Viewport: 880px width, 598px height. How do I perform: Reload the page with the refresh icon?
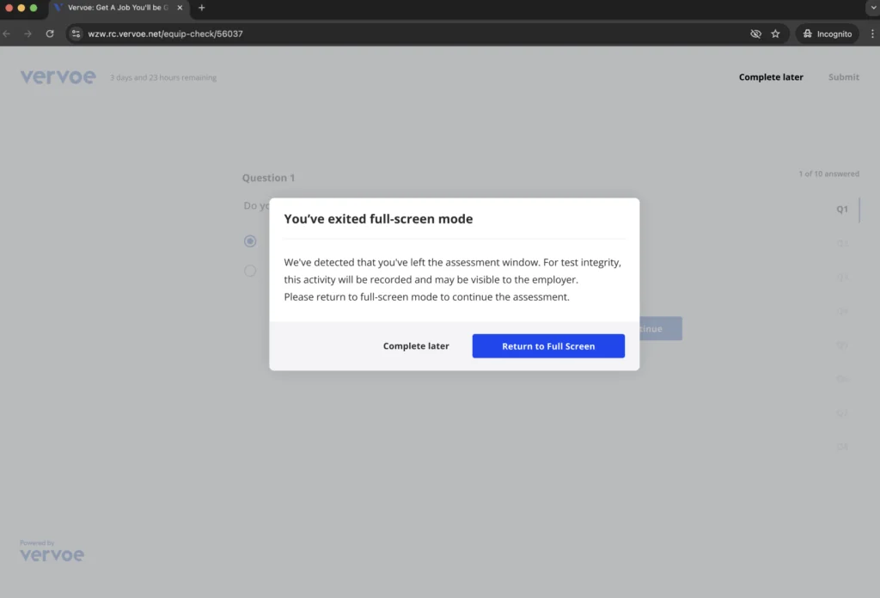click(50, 34)
